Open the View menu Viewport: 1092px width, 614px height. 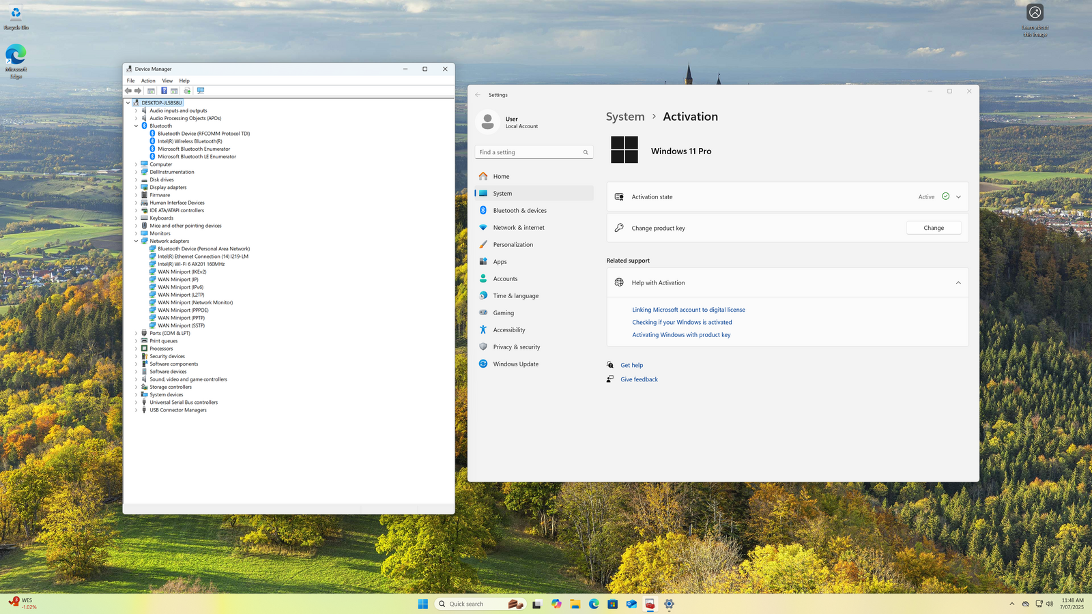click(x=167, y=81)
